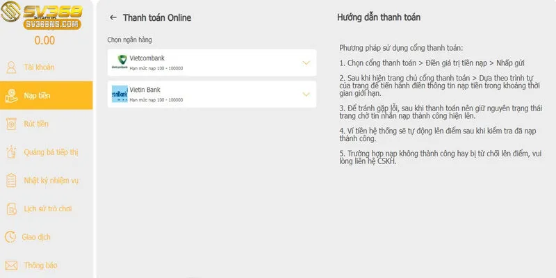Expand the Vietcombank chevron
This screenshot has height=278, width=556.
[x=306, y=63]
